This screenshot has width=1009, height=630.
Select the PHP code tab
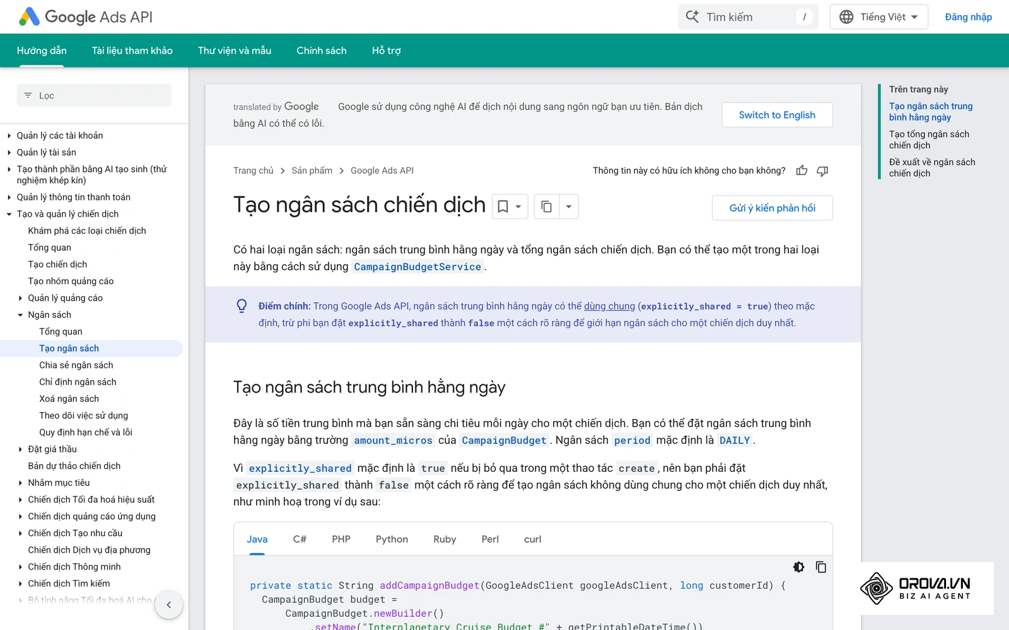[341, 539]
